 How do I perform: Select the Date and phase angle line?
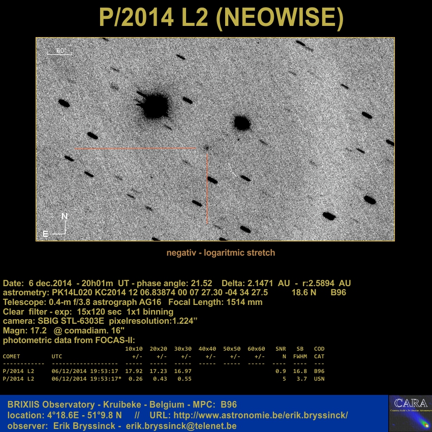click(x=176, y=283)
